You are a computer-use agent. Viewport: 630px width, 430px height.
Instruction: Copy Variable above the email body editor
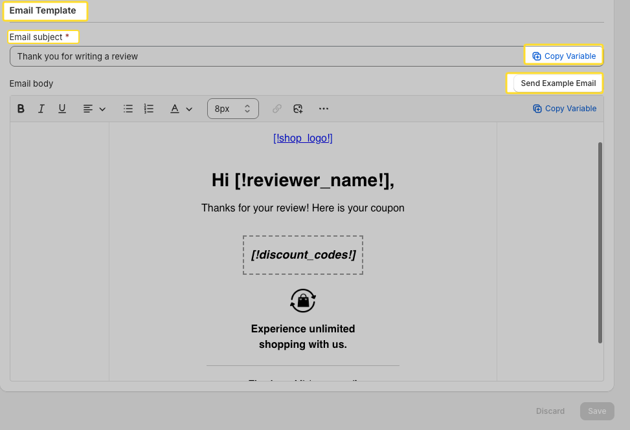(564, 108)
